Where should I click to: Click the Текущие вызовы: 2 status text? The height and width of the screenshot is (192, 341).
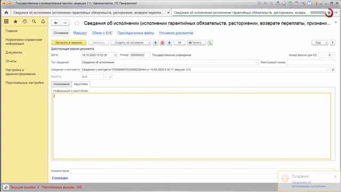point(25,187)
